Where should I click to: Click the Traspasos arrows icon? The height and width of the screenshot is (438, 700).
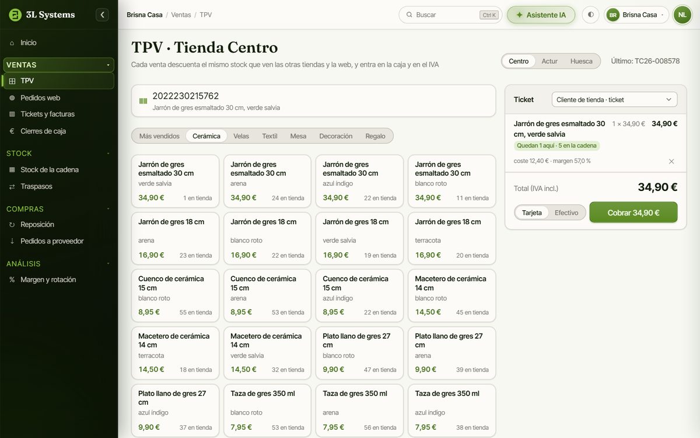[12, 187]
